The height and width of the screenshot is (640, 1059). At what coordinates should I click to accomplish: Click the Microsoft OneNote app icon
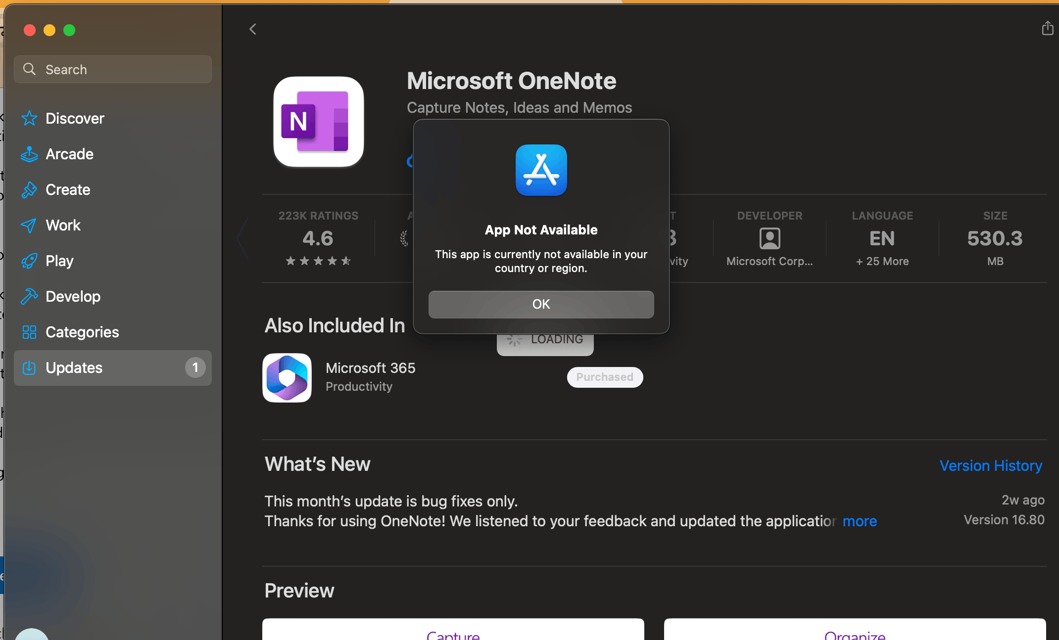click(x=319, y=122)
